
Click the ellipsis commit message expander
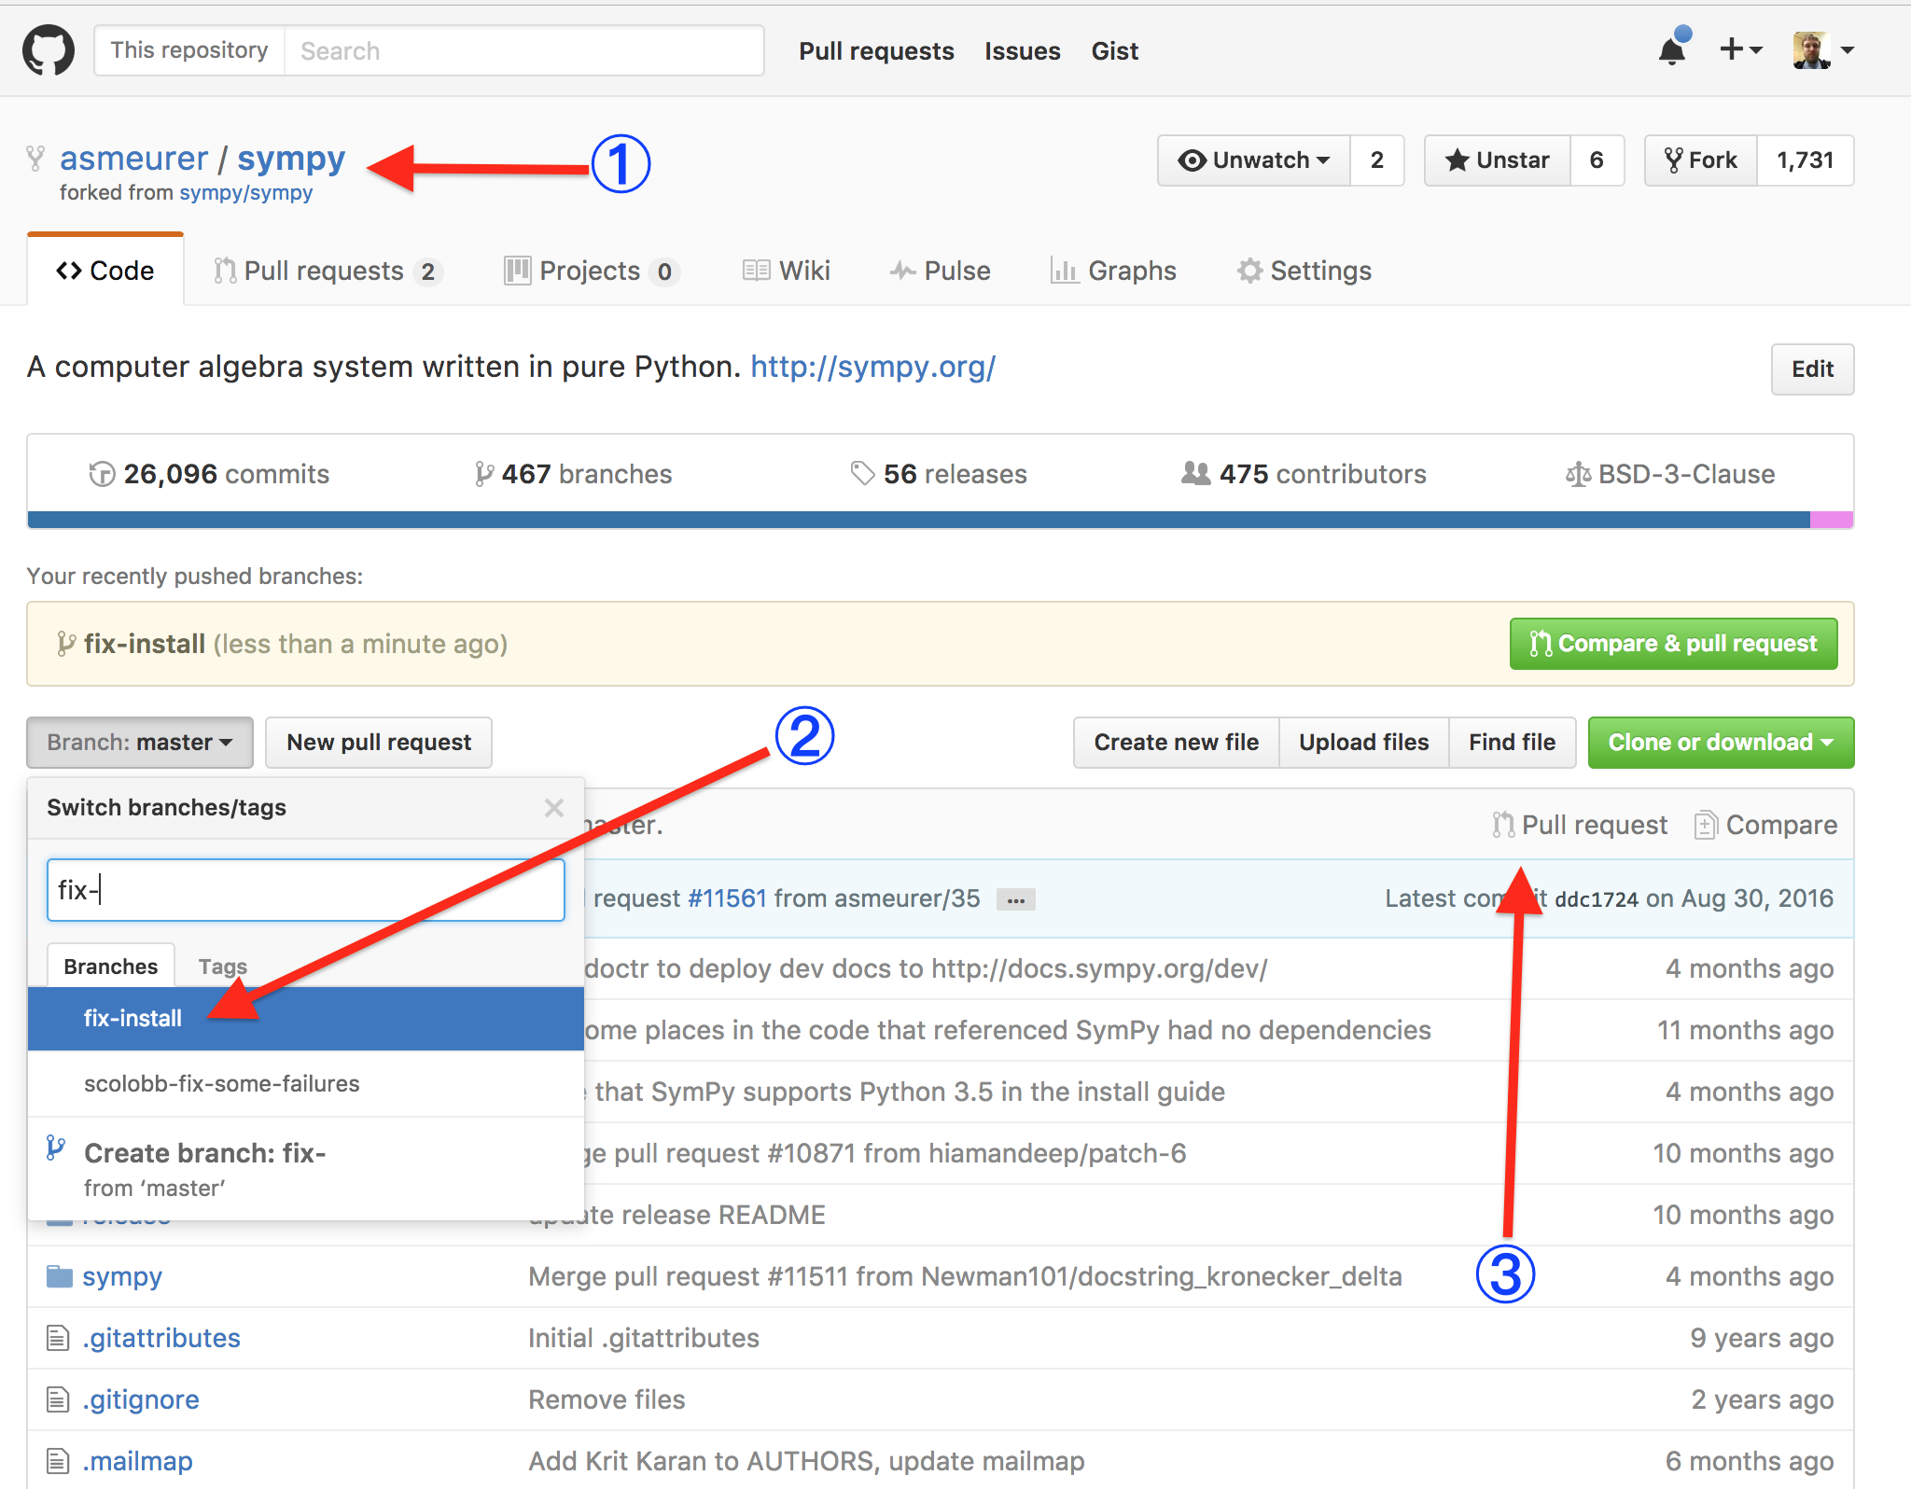click(1015, 900)
